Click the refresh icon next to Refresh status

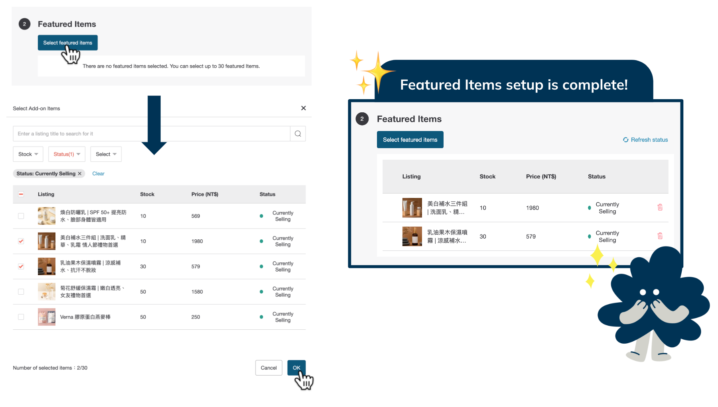(x=625, y=140)
